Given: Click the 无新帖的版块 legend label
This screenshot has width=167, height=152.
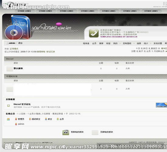Looking at the screenshot, I should point(106,132).
